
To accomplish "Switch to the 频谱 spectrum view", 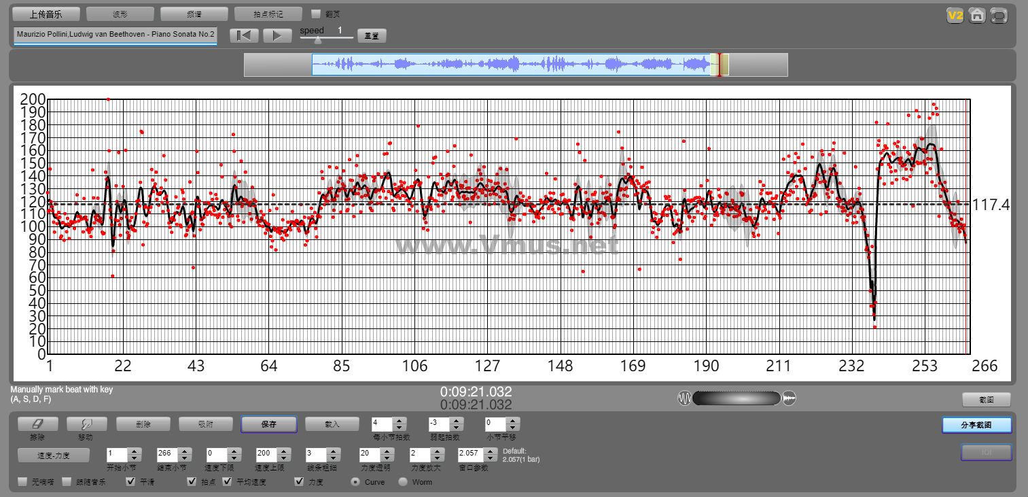I will click(194, 14).
